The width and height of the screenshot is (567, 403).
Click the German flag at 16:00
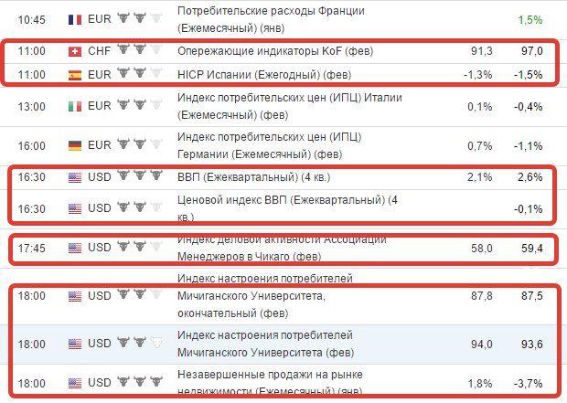click(75, 145)
